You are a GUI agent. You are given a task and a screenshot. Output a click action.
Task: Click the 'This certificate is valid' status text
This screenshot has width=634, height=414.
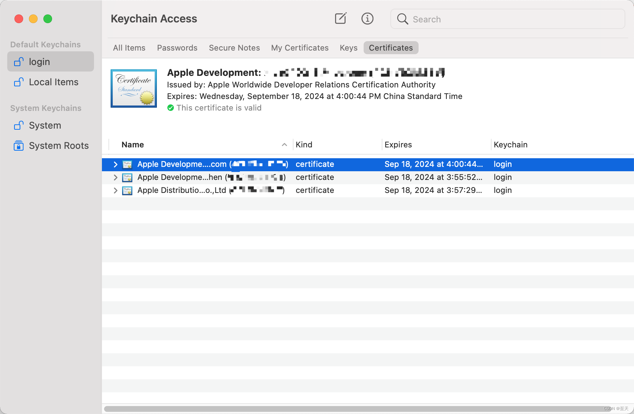pos(219,108)
